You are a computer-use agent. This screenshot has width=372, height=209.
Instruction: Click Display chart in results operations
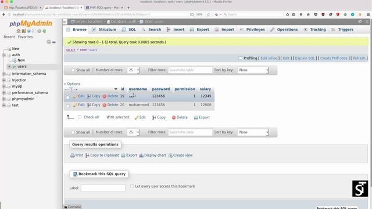tap(152, 155)
